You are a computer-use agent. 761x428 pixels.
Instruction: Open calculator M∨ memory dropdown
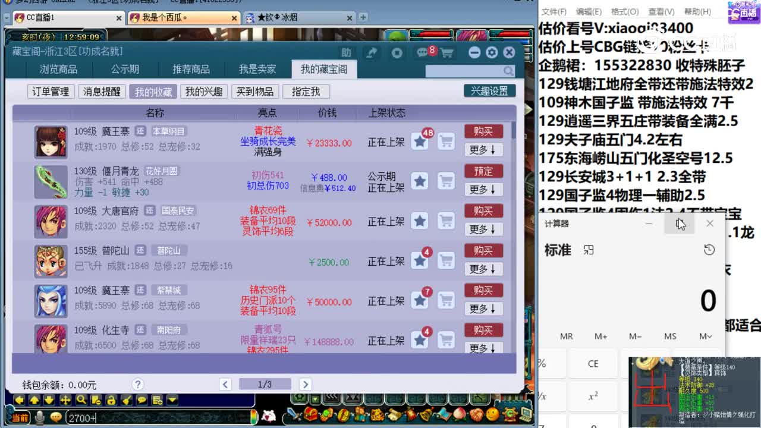(706, 336)
